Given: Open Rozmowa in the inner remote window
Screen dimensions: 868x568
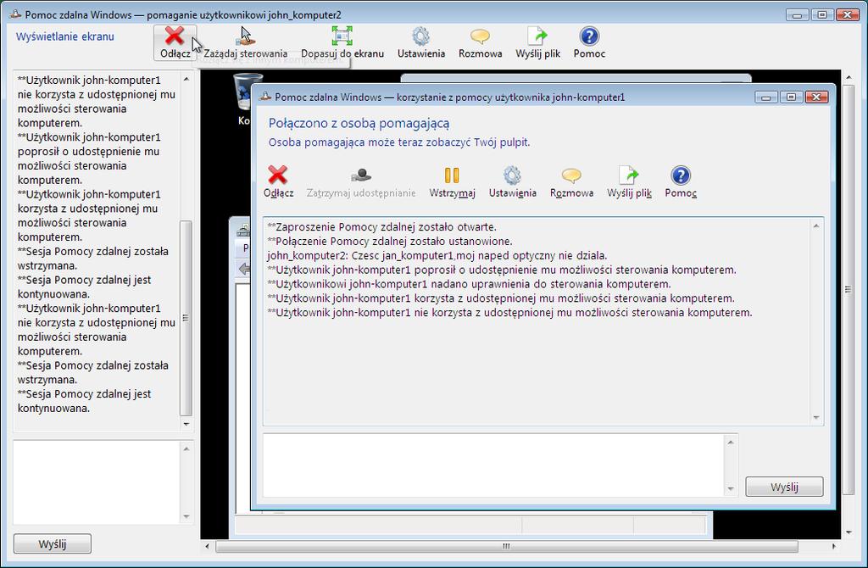Looking at the screenshot, I should tap(571, 181).
